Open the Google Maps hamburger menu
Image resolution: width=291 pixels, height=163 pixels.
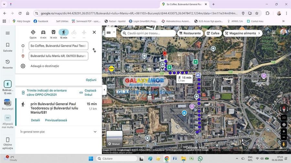click(8, 33)
